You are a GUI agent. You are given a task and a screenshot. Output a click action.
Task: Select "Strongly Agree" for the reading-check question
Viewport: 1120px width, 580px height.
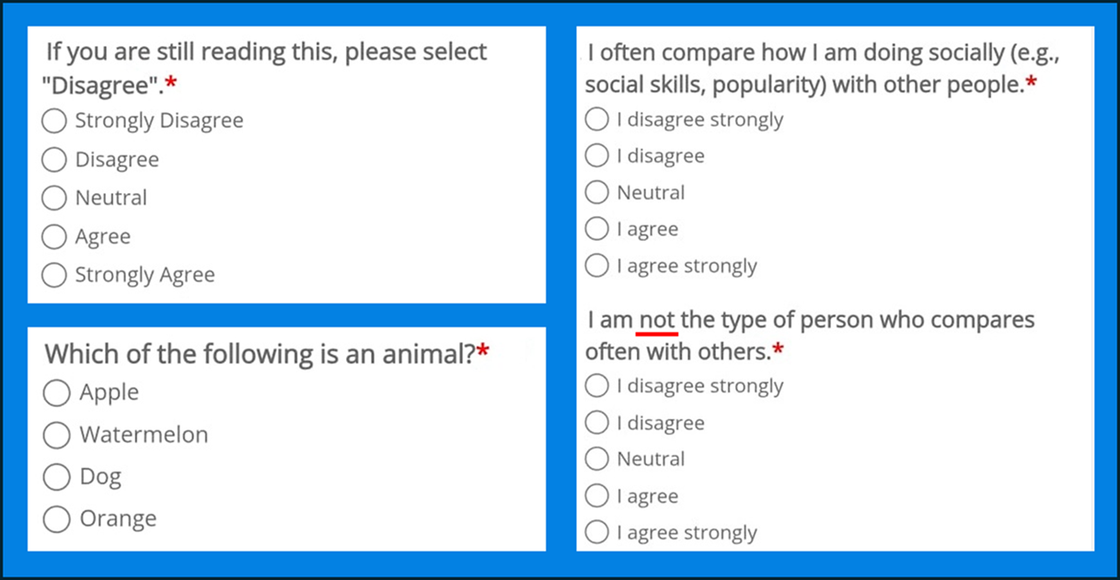(53, 275)
